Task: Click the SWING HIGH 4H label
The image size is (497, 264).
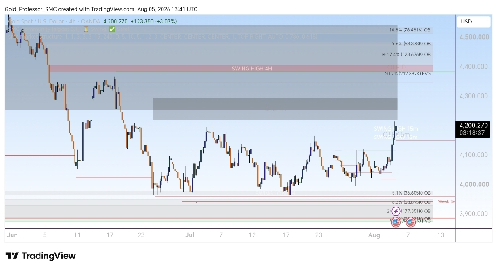Action: pyautogui.click(x=252, y=69)
